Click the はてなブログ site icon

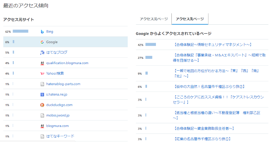[42, 53]
